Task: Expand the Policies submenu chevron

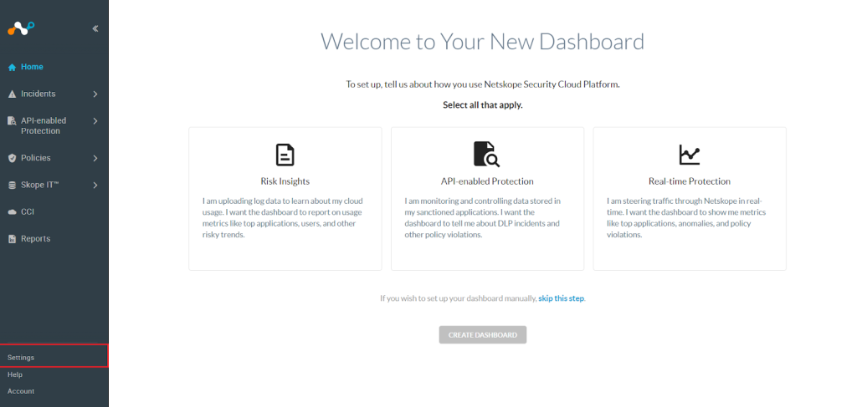Action: [x=95, y=158]
